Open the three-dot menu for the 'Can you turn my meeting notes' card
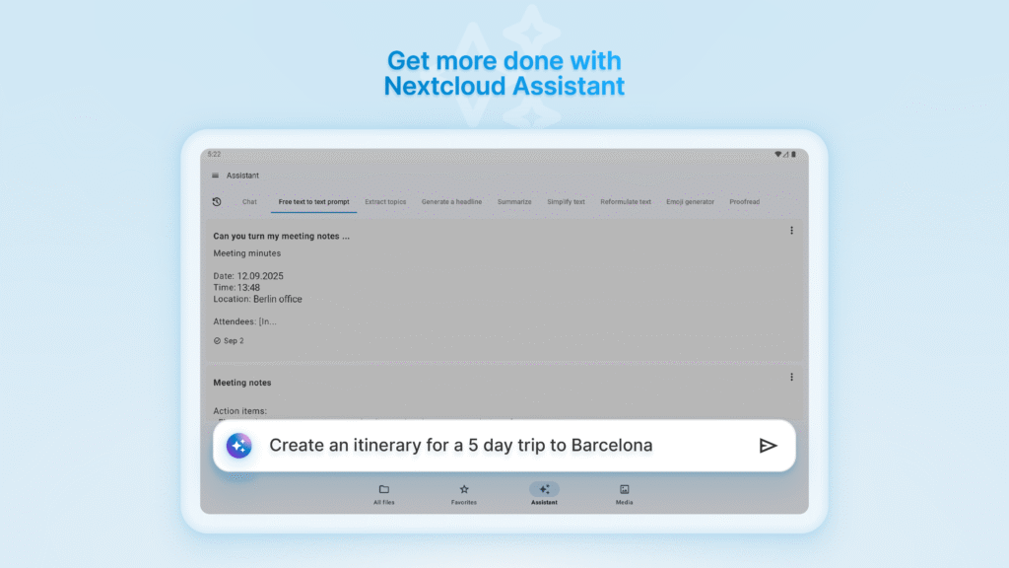This screenshot has height=568, width=1009. (791, 231)
